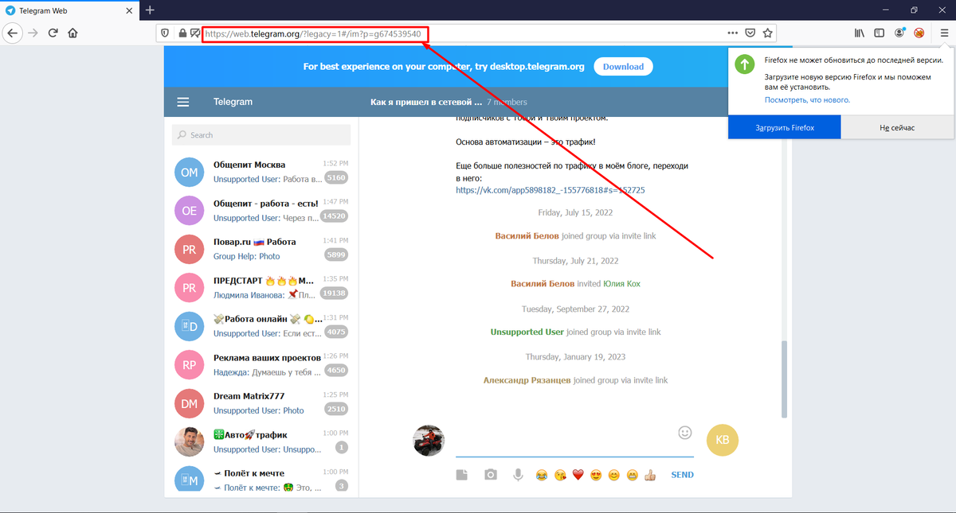Open the Повар.ru Работа chat
The image size is (956, 513).
pyautogui.click(x=261, y=249)
